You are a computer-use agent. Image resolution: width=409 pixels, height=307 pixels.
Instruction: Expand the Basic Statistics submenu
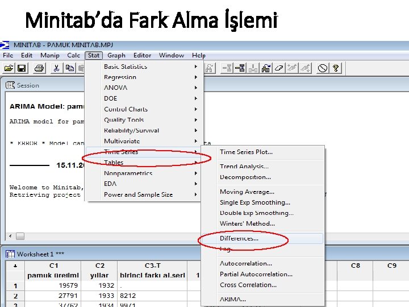tap(144, 67)
